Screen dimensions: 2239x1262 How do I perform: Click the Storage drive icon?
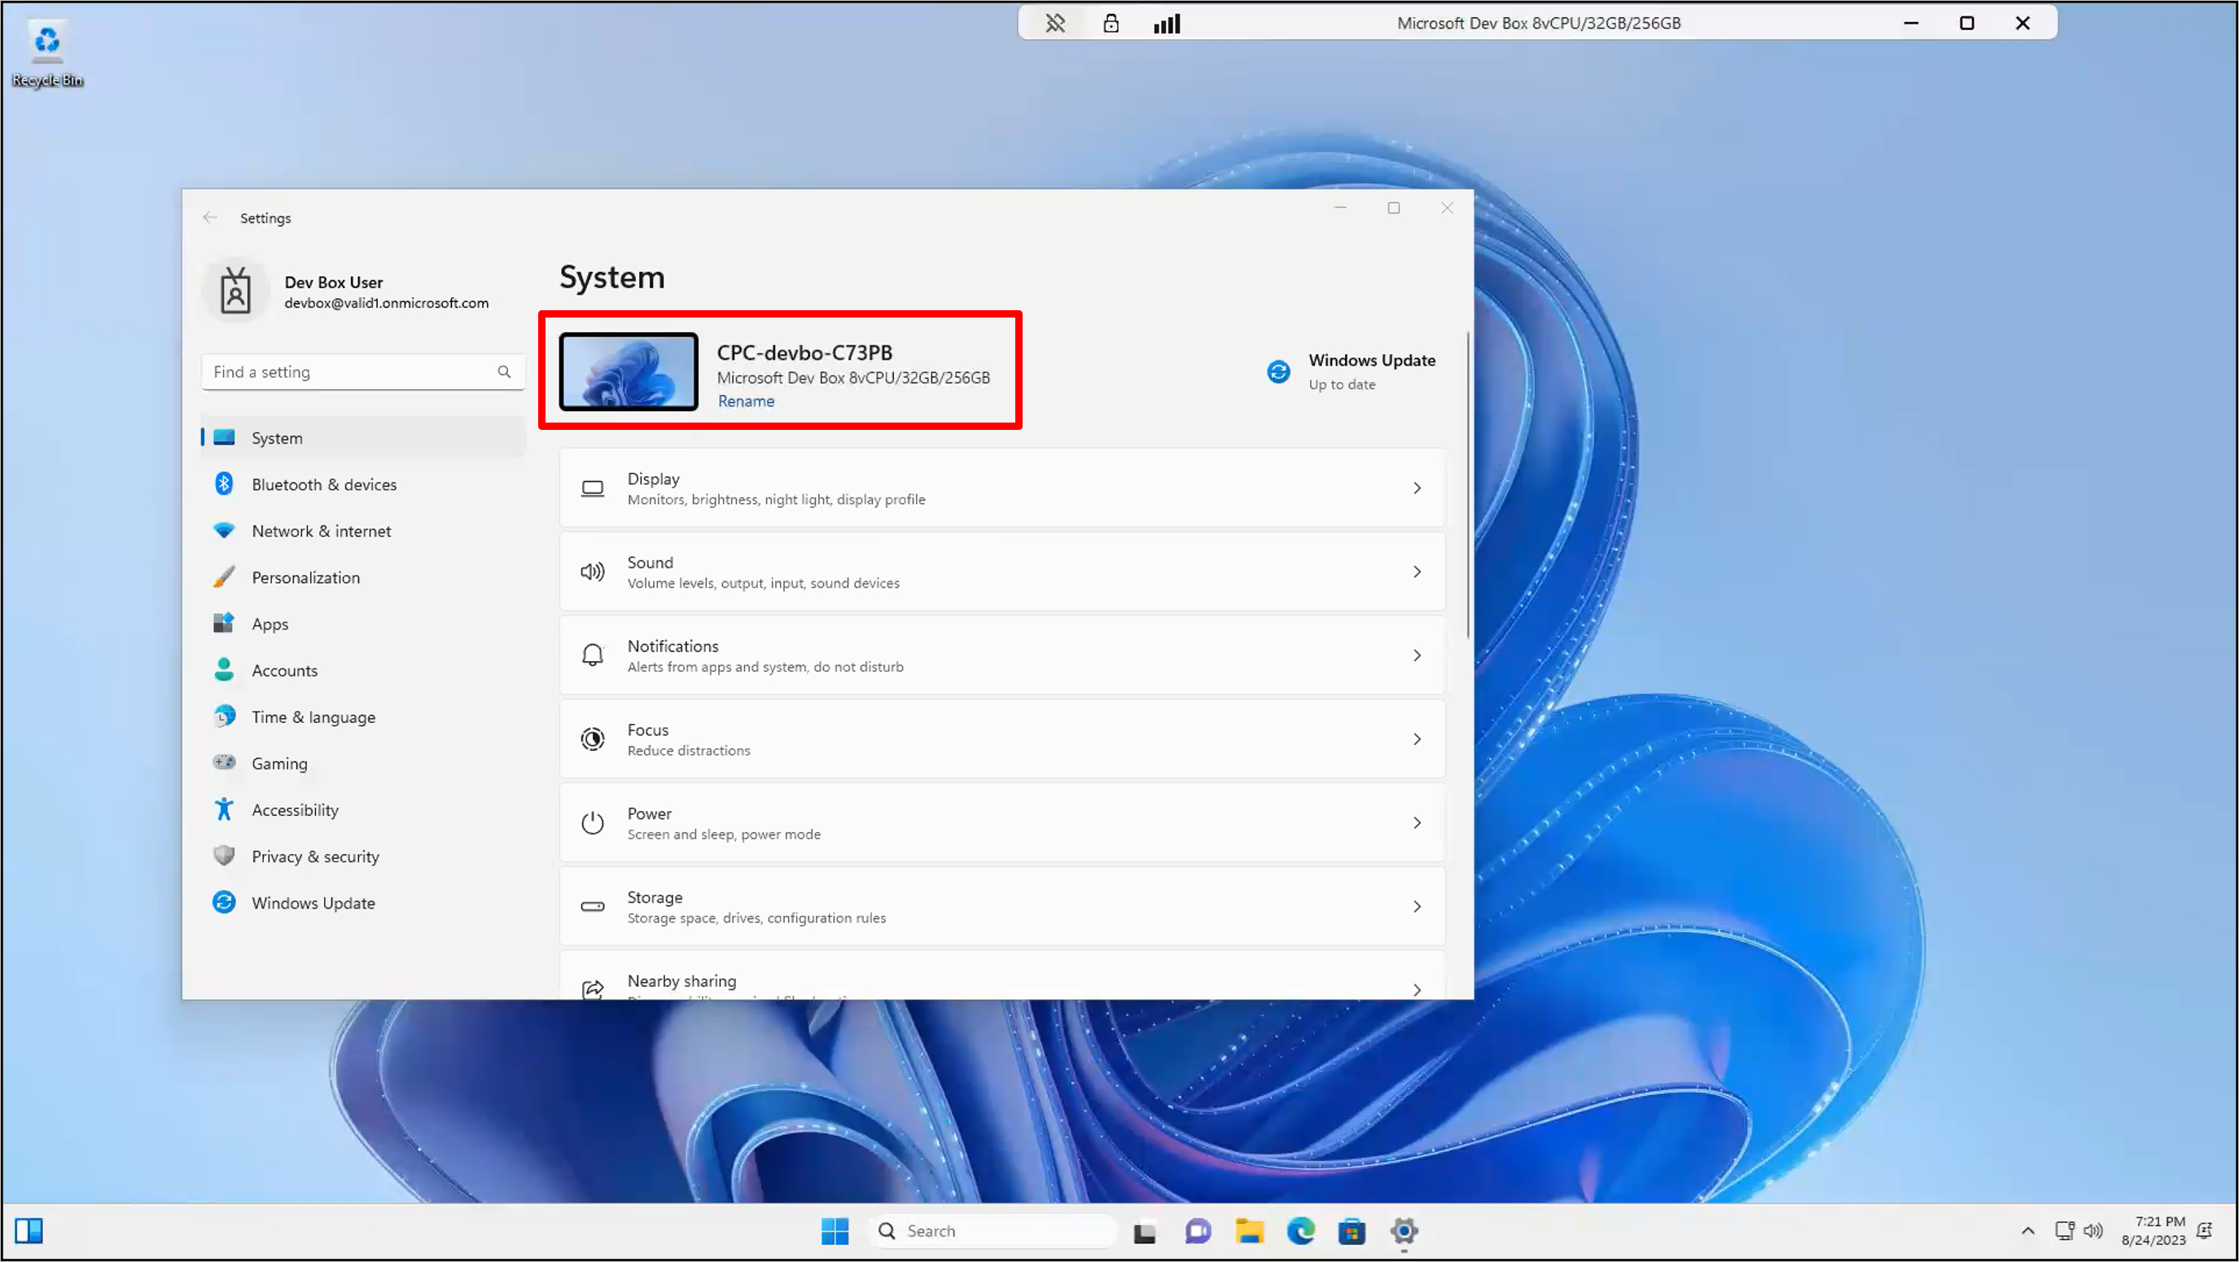pos(593,906)
